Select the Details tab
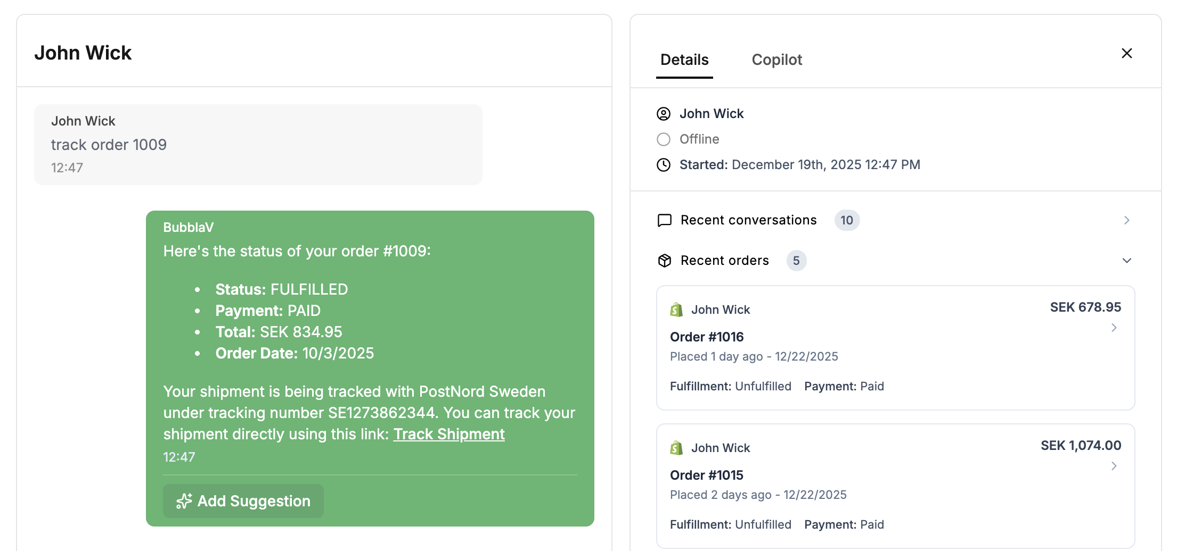 pos(684,60)
